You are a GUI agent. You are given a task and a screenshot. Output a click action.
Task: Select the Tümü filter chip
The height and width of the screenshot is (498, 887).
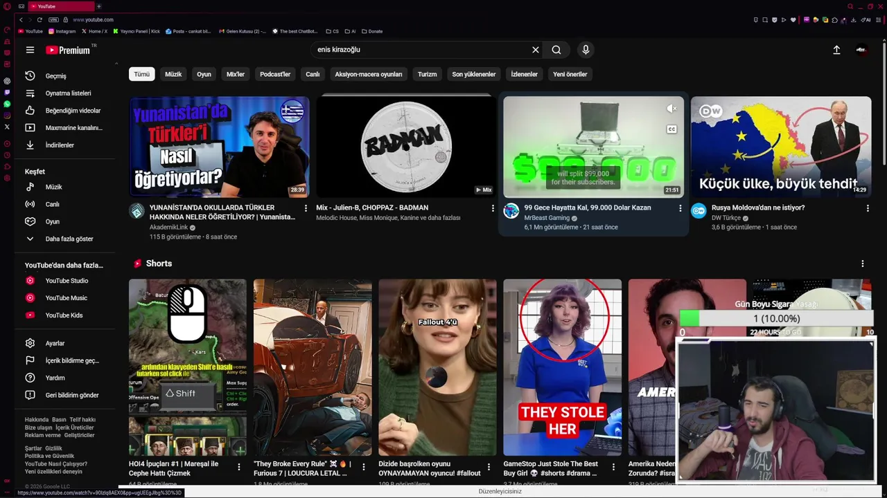pyautogui.click(x=141, y=74)
